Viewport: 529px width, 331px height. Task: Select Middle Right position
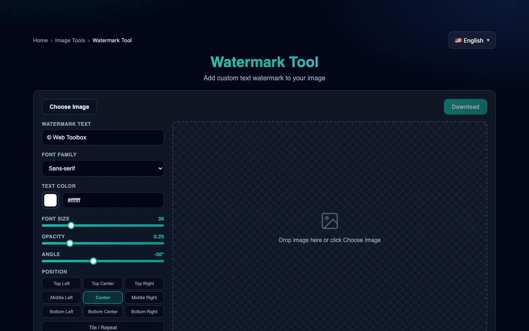(x=144, y=297)
